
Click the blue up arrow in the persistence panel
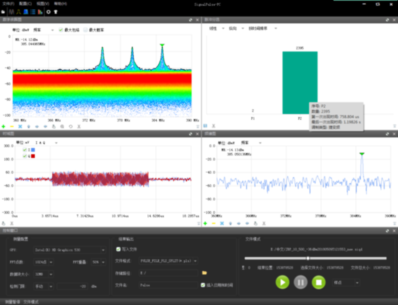coord(29,126)
